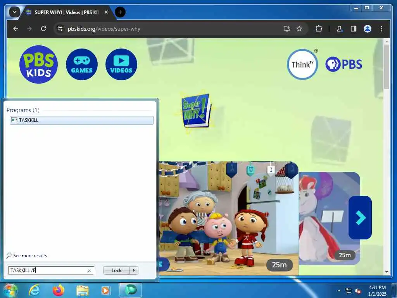The height and width of the screenshot is (298, 397).
Task: Click the Windows Start orb
Action: [x=10, y=290]
